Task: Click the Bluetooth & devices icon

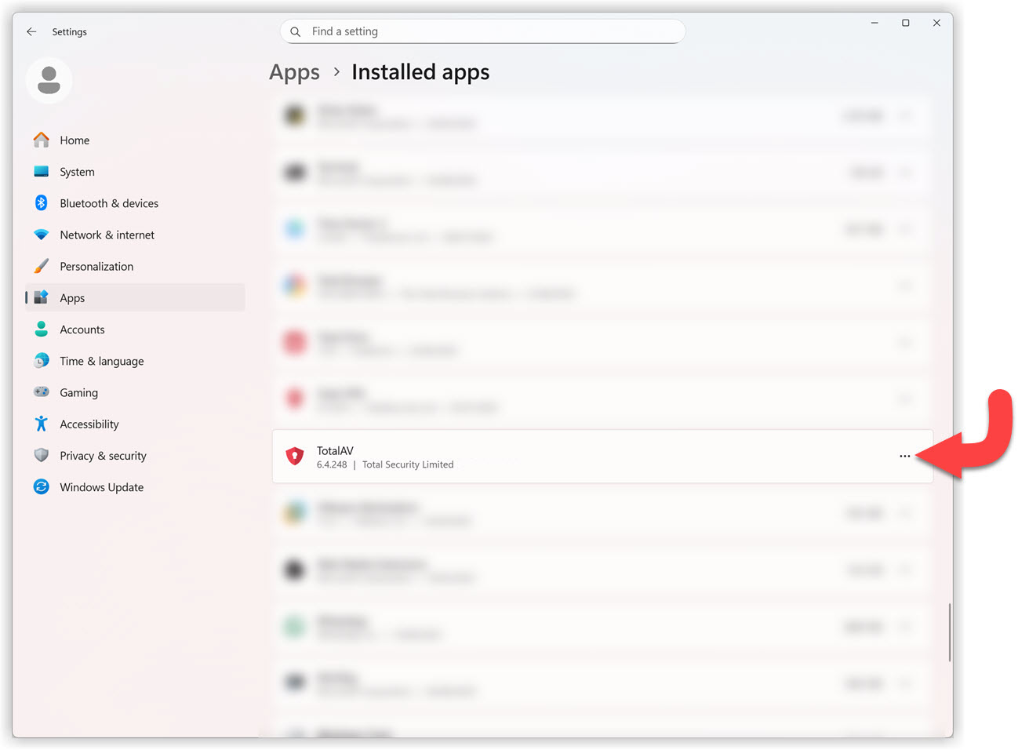Action: pos(42,202)
